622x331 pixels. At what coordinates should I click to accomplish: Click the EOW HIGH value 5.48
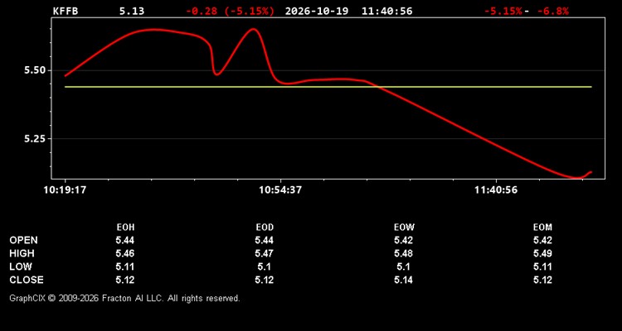pos(403,253)
